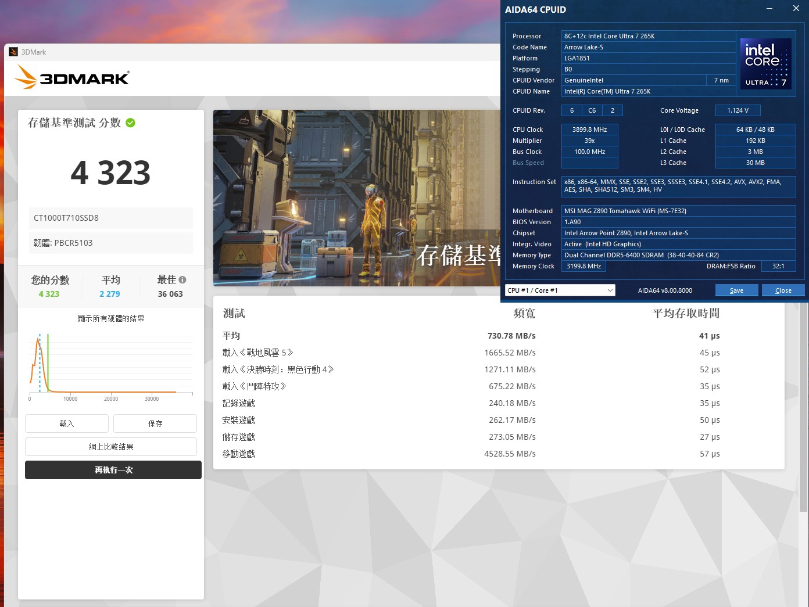Click the vertical scrollbar on the right edge
809x607 pixels.
[x=804, y=407]
